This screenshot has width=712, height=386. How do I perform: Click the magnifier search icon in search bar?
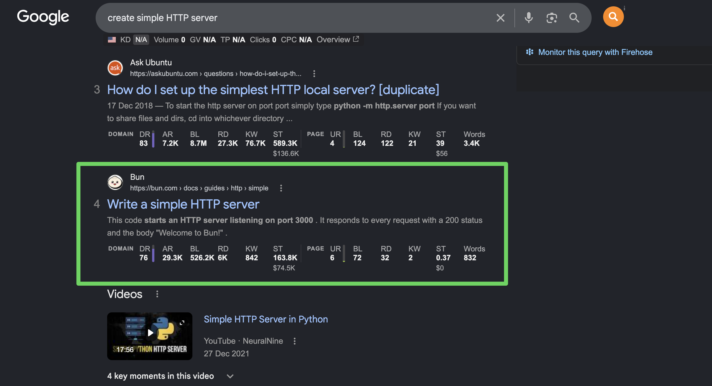point(574,18)
